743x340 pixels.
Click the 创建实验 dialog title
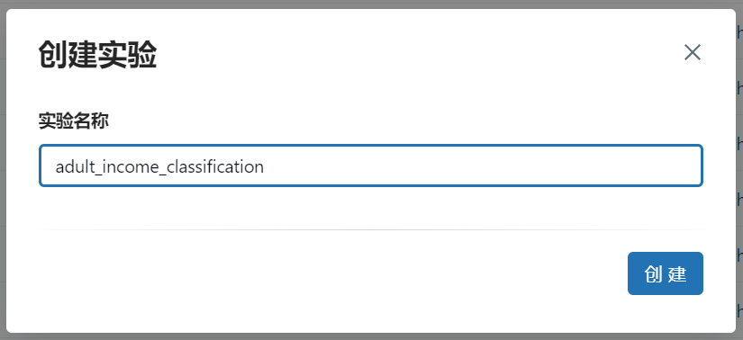97,55
